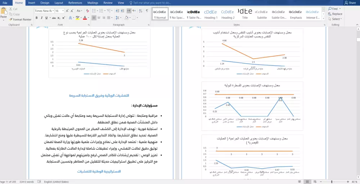
Task: Switch to the Insert tab
Action: pos(32,3)
